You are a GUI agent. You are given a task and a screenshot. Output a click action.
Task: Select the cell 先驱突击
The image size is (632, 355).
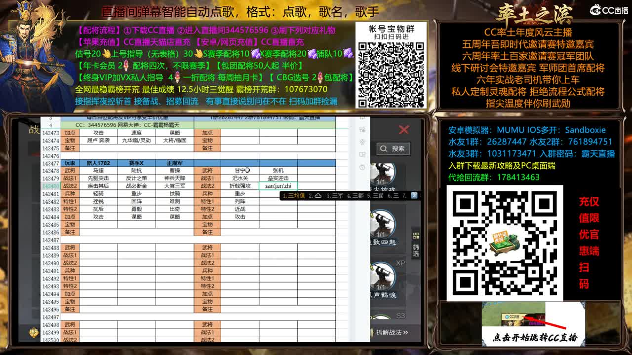(x=98, y=178)
